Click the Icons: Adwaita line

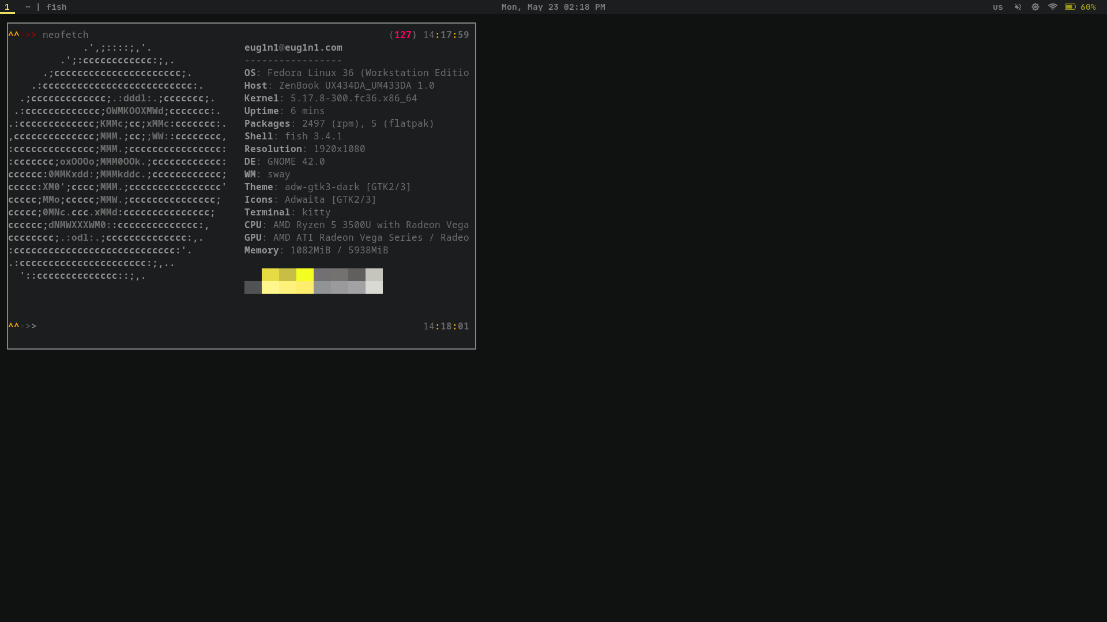(x=311, y=199)
